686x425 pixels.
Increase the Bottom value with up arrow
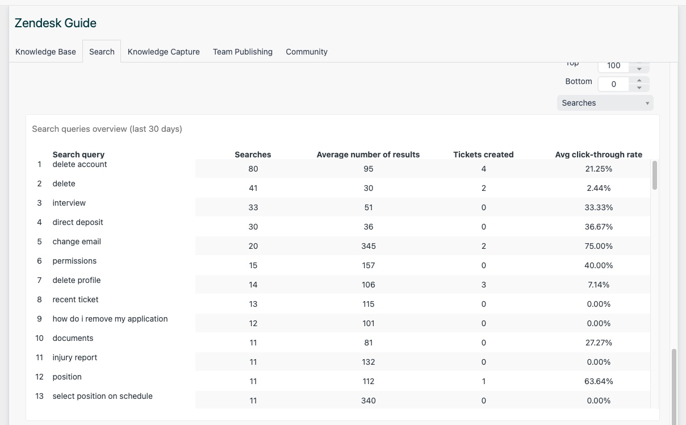coord(639,80)
